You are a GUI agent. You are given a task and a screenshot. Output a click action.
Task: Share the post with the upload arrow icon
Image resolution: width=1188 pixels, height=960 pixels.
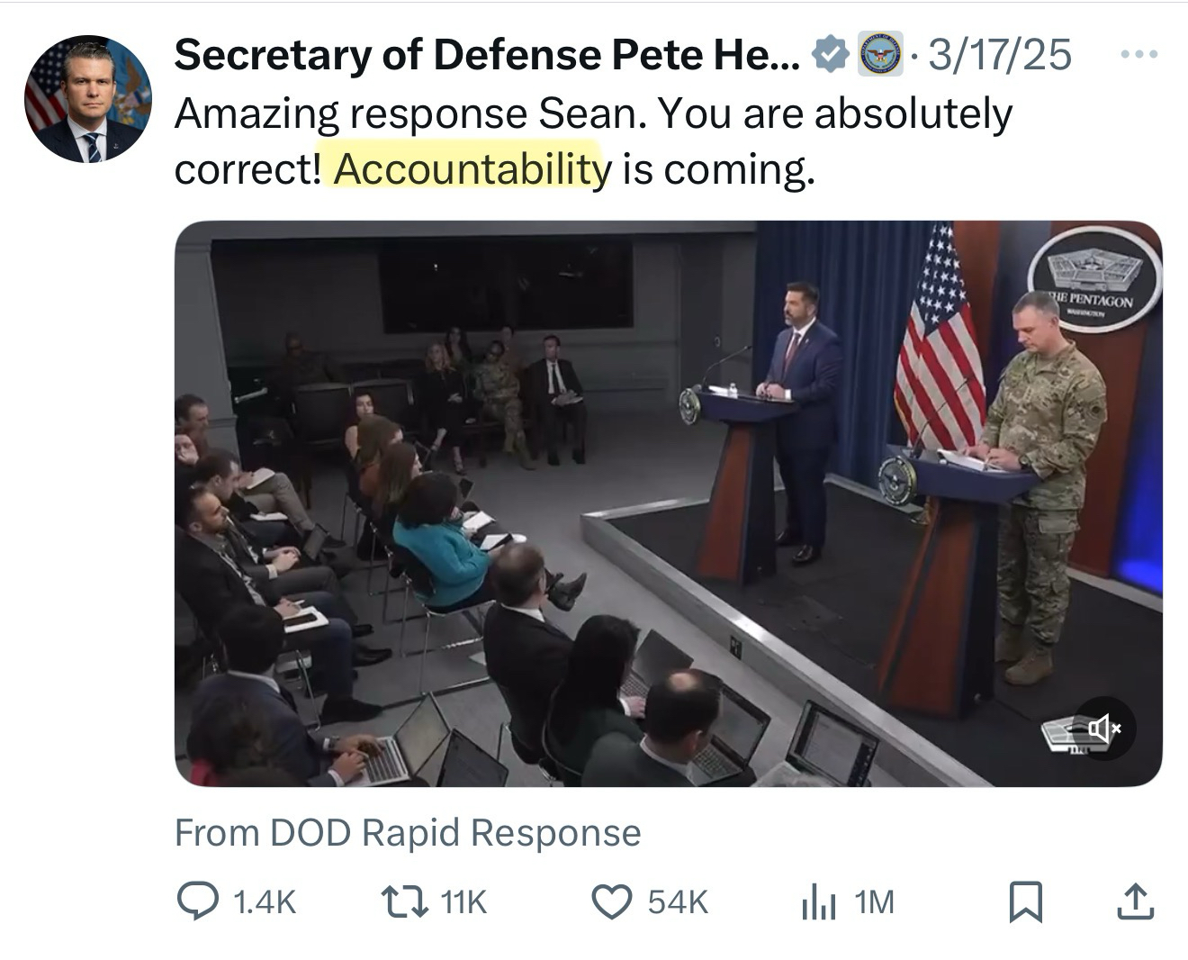(1134, 901)
